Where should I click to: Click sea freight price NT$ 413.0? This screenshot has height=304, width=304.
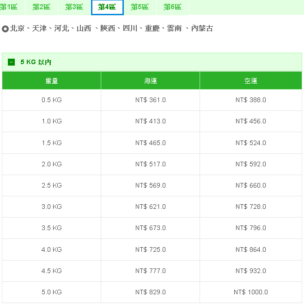click(150, 122)
